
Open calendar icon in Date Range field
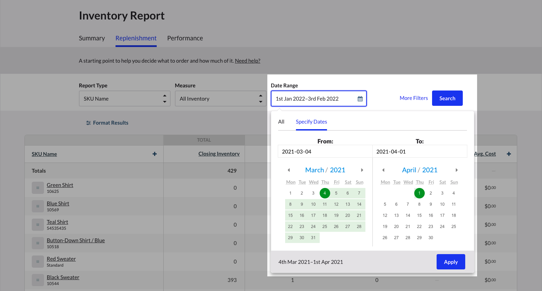point(360,99)
